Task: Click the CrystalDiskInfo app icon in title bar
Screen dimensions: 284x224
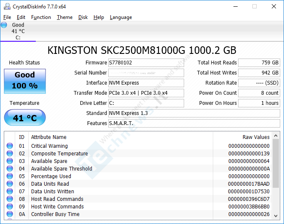Action: [x=7, y=6]
